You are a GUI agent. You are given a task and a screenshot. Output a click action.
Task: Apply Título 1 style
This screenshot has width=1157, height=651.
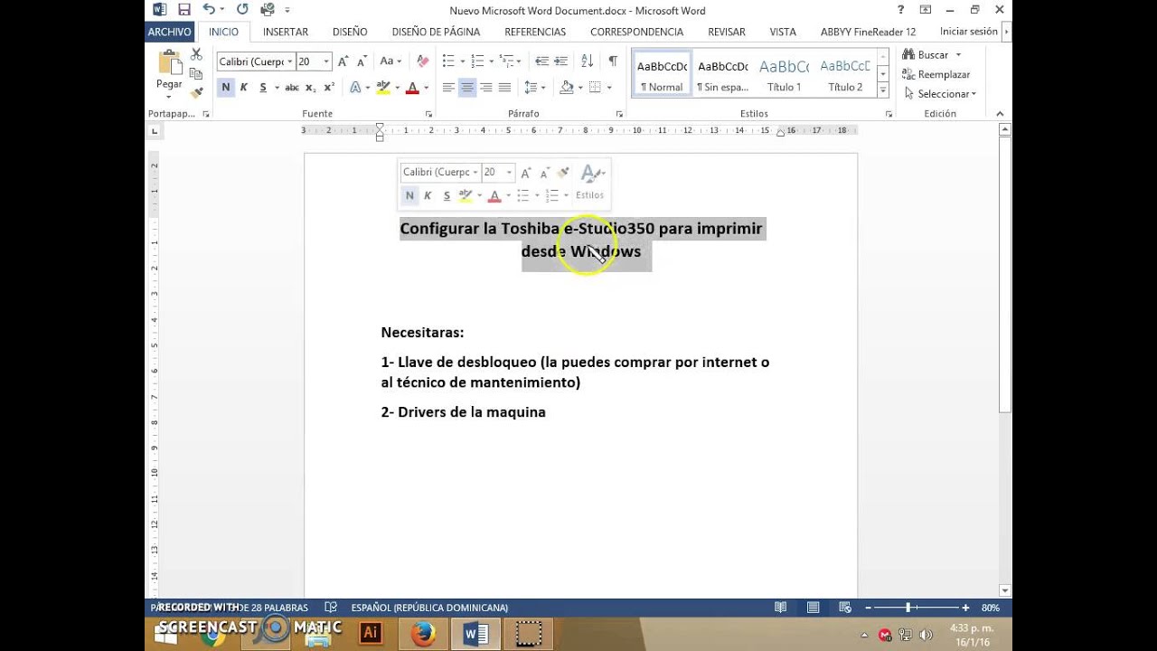click(x=784, y=73)
